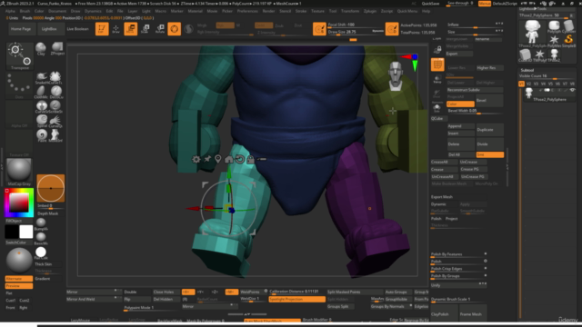Click the QuickSave button

pos(430,4)
